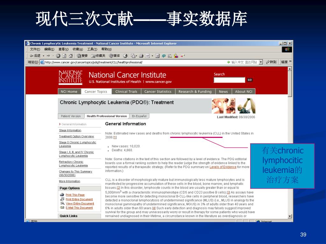Click the scrollbar up arrow
The width and height of the screenshot is (326, 244).
[290, 69]
